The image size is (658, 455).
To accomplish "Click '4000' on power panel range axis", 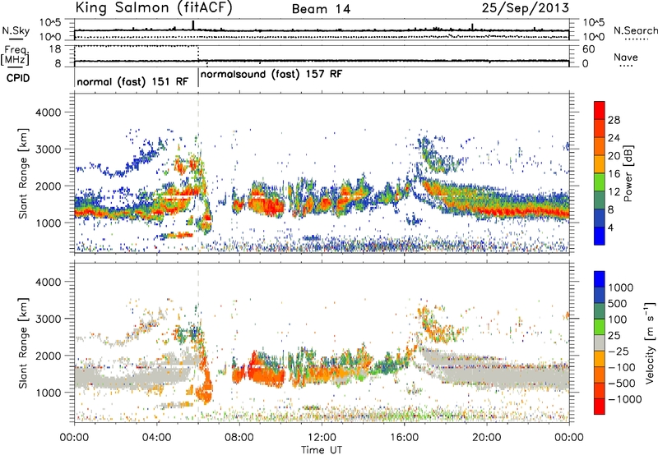I will tap(48, 113).
